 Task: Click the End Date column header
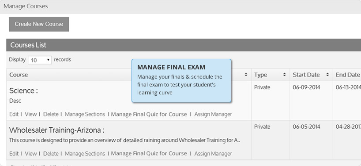pos(347,75)
